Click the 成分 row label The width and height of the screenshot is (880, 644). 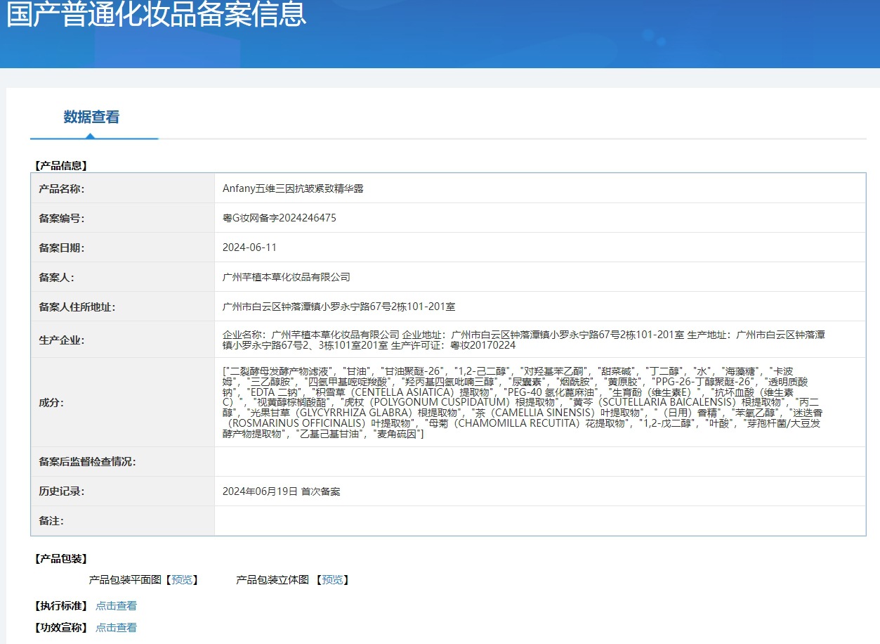[51, 403]
